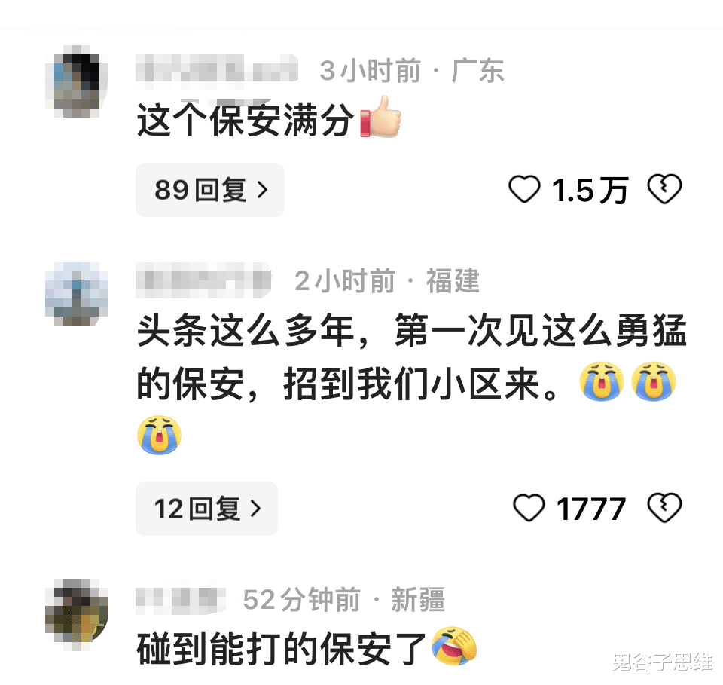This screenshot has height=685, width=723.
Task: Open third commenter's blurred username
Action: (x=181, y=598)
